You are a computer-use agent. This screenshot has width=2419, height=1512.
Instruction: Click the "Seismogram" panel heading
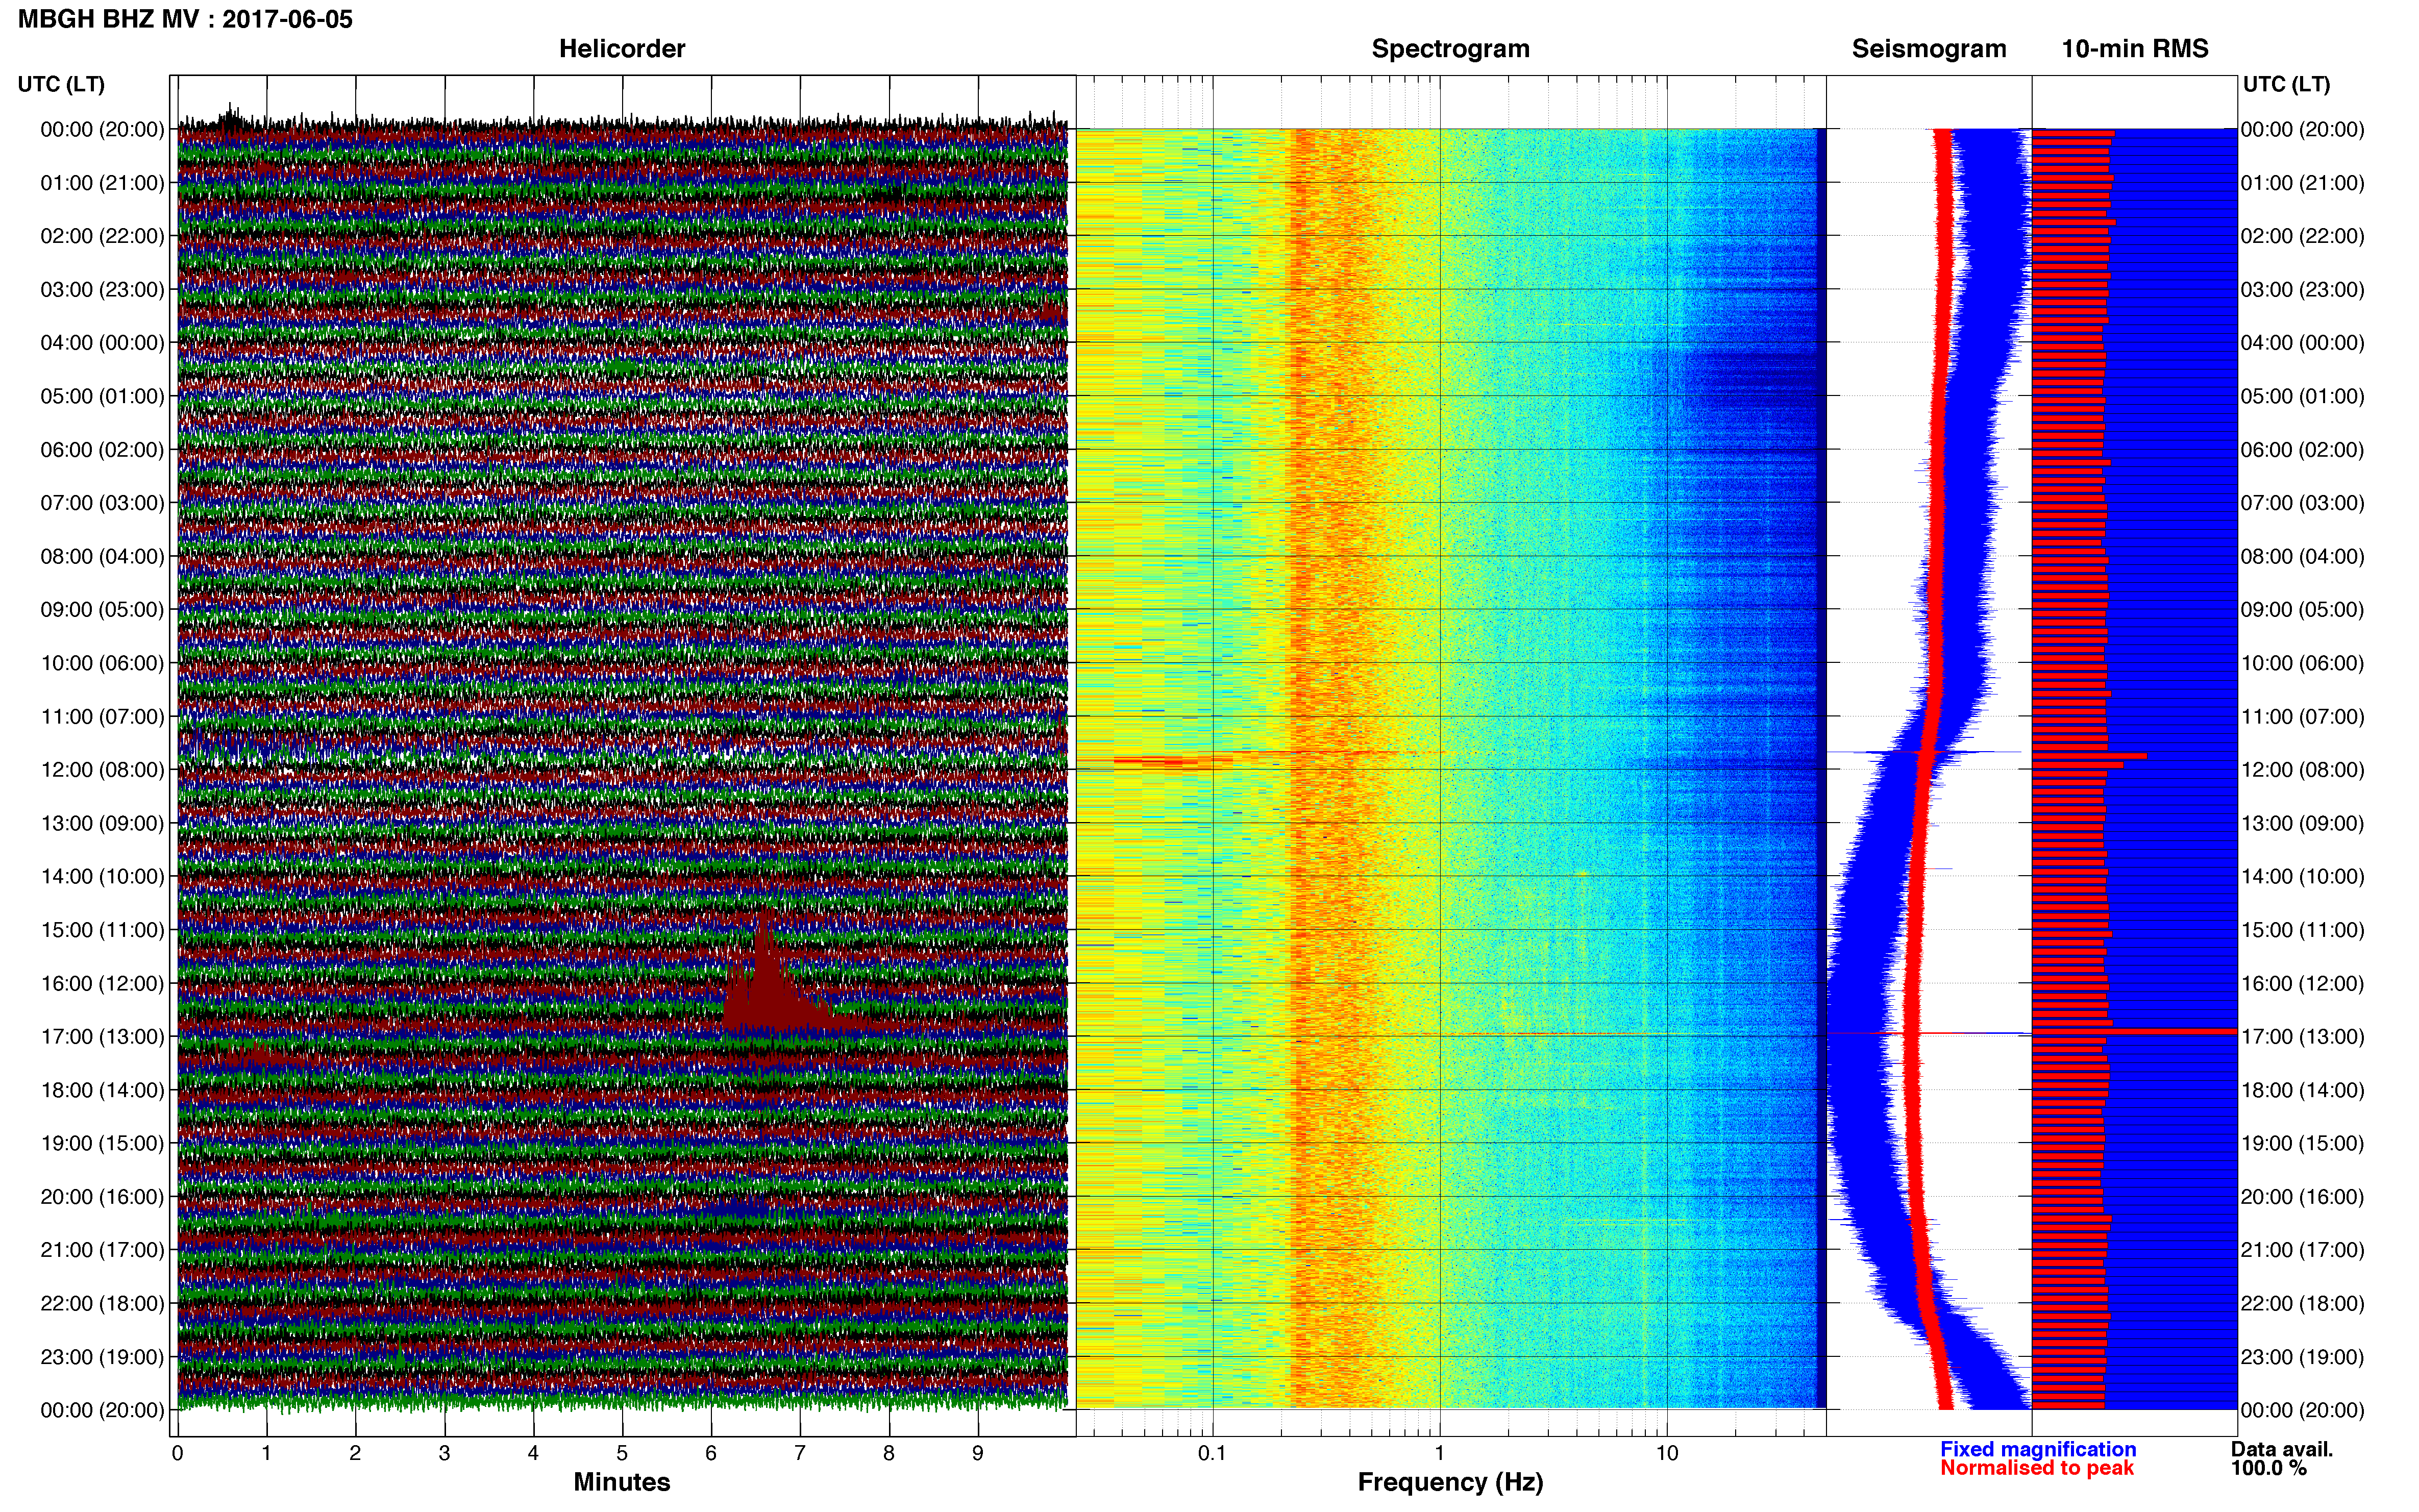click(1929, 49)
